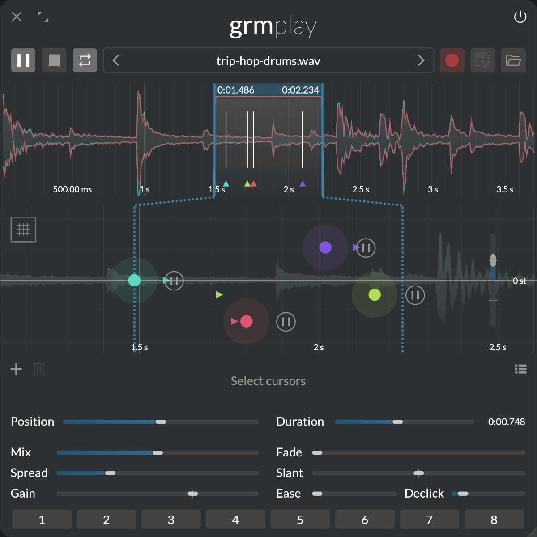Switch to preset 1

[41, 520]
